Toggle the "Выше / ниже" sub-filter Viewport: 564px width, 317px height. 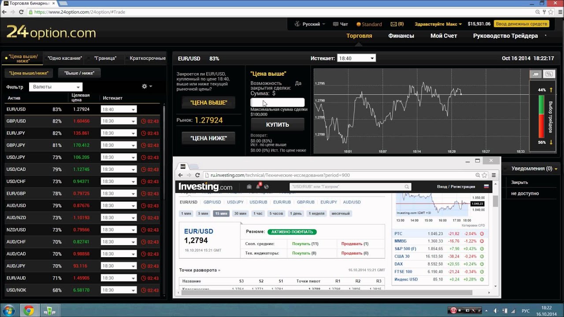[x=79, y=73]
